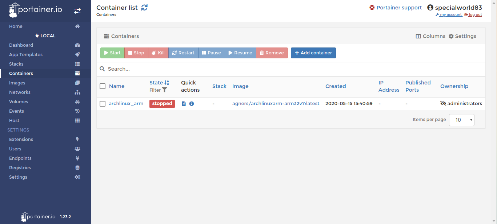The width and height of the screenshot is (497, 224).
Task: Open logs icon for archlinux_arm container
Action: (184, 104)
